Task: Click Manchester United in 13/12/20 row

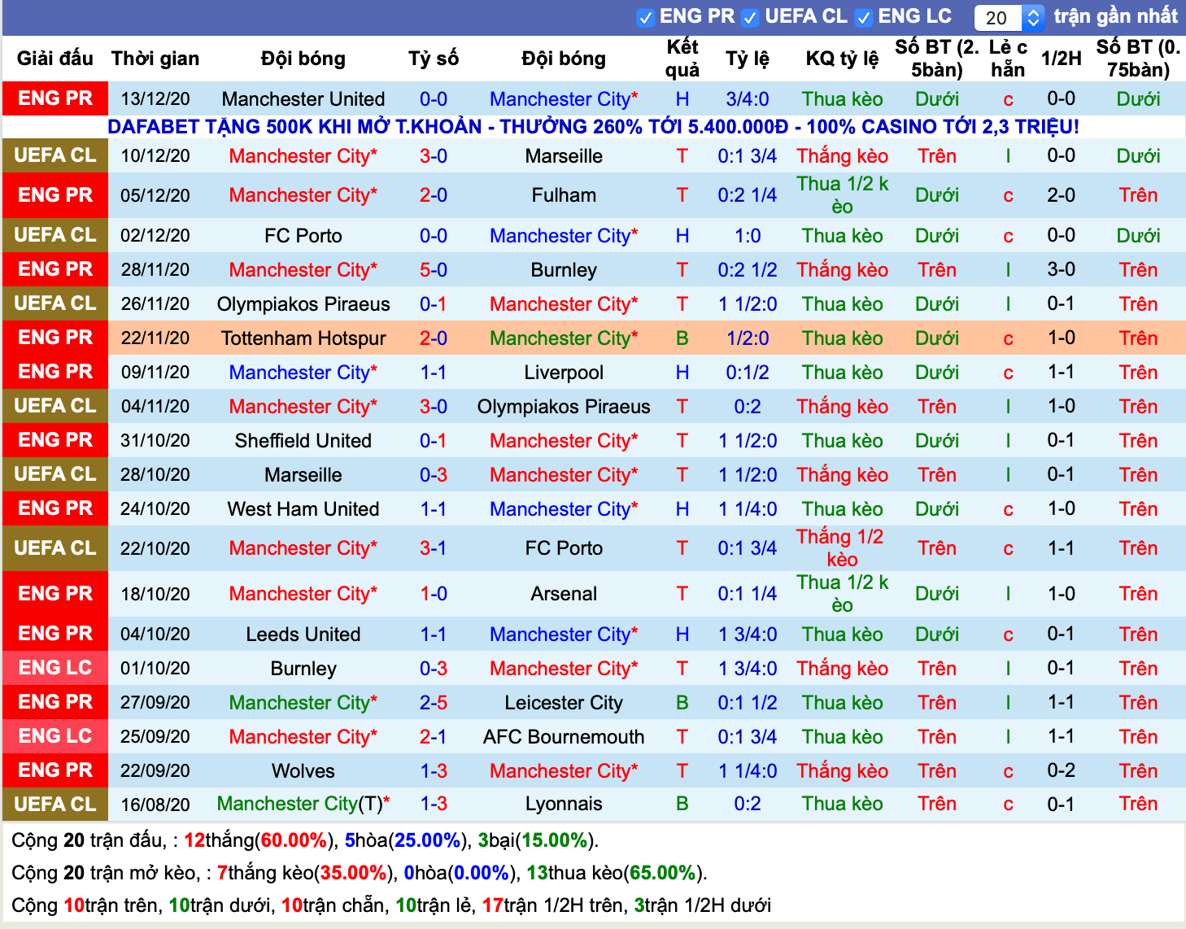Action: [303, 99]
